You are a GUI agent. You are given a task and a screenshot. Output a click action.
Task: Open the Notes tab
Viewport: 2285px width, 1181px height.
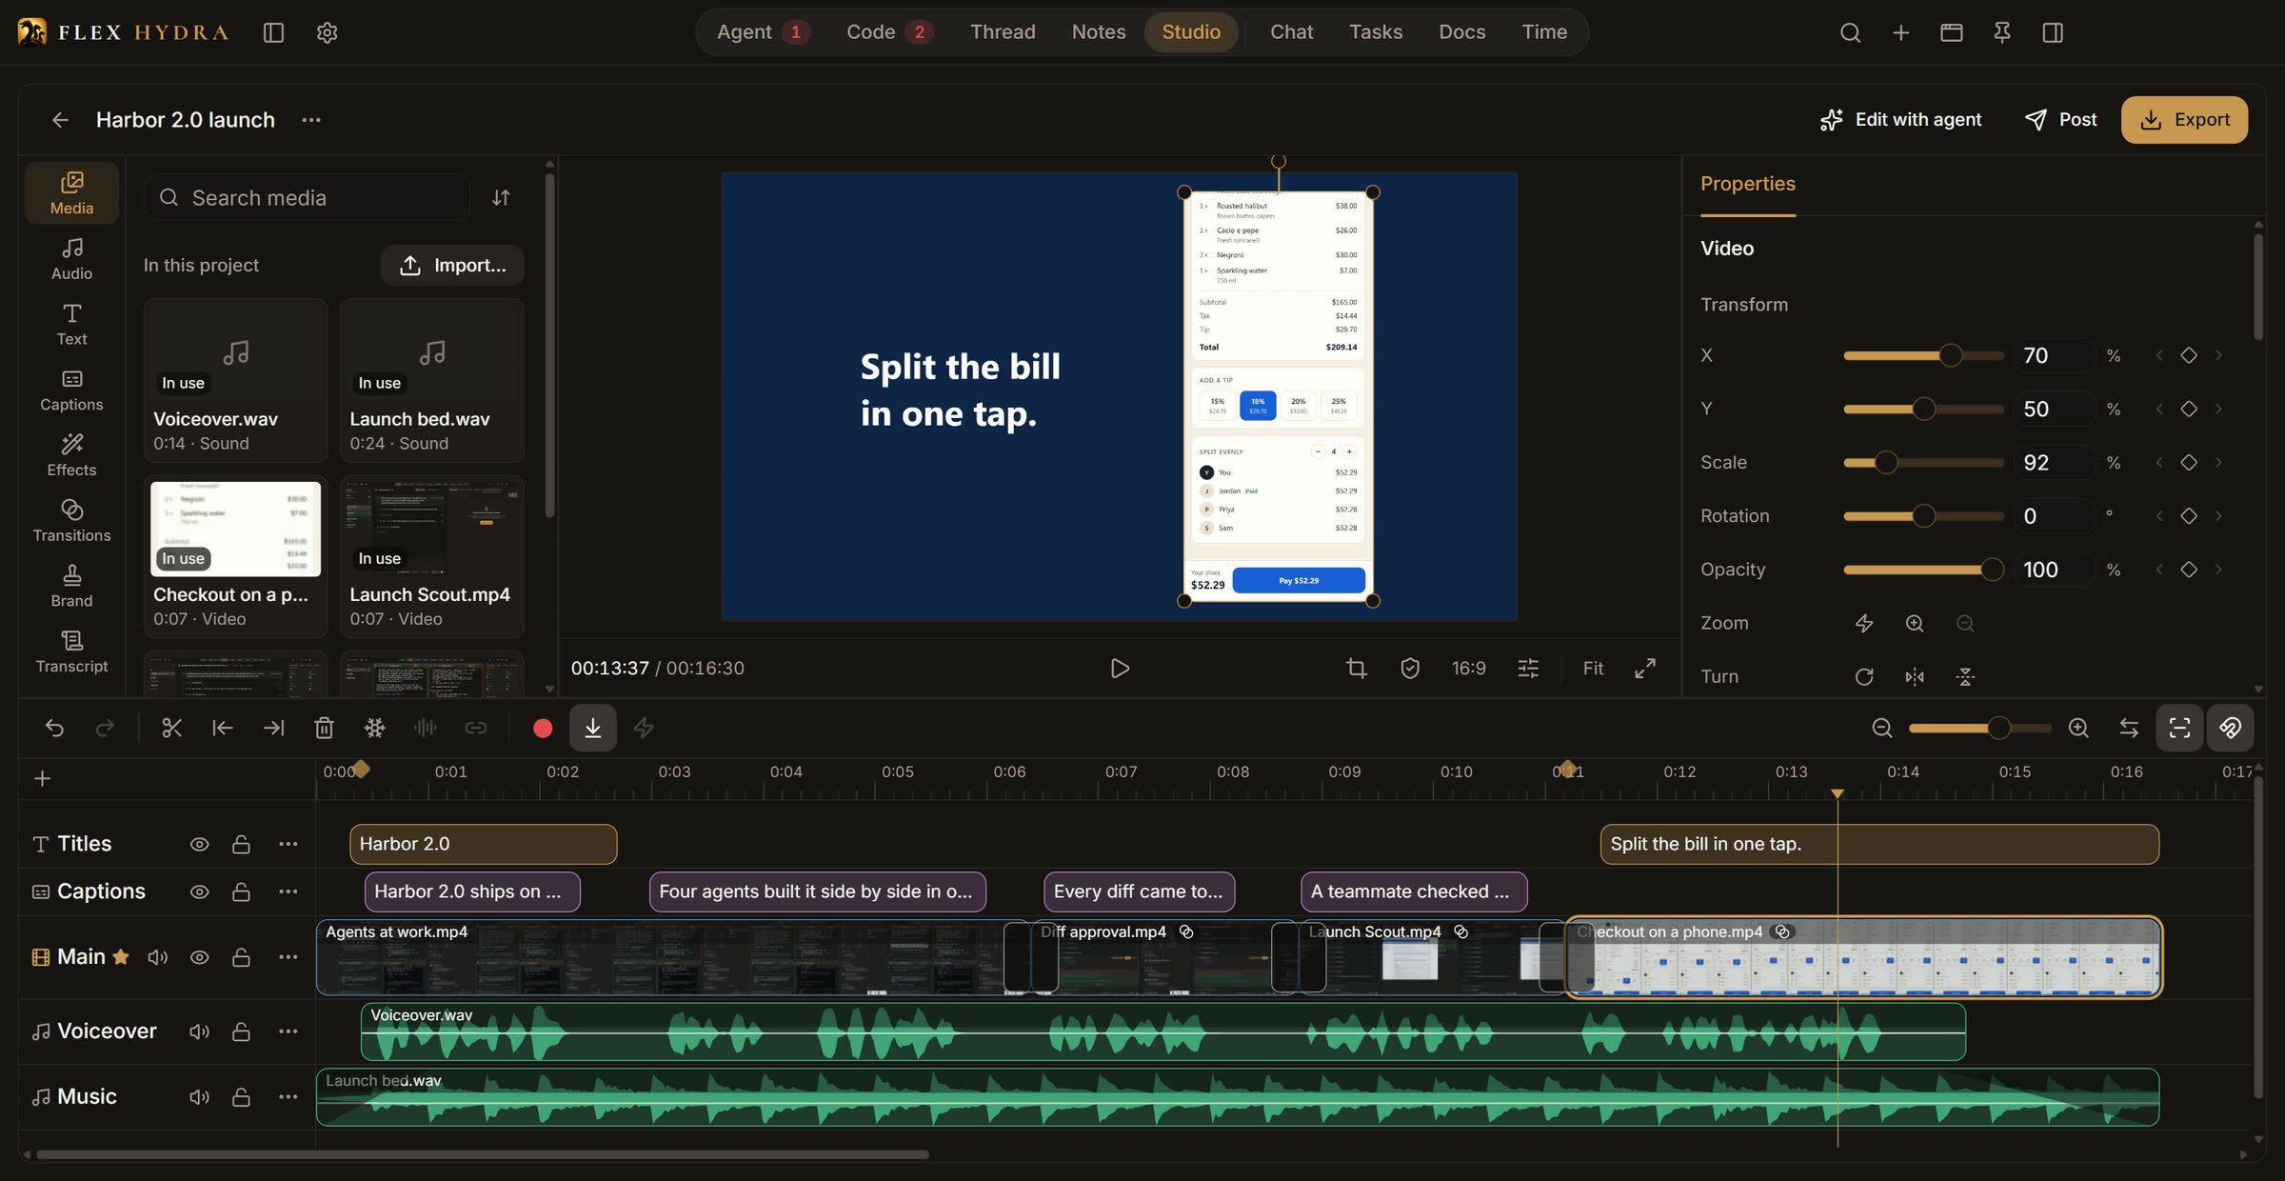[x=1099, y=32]
